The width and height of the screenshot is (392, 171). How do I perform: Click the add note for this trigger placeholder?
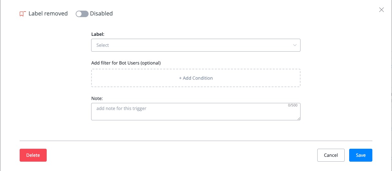point(121,108)
